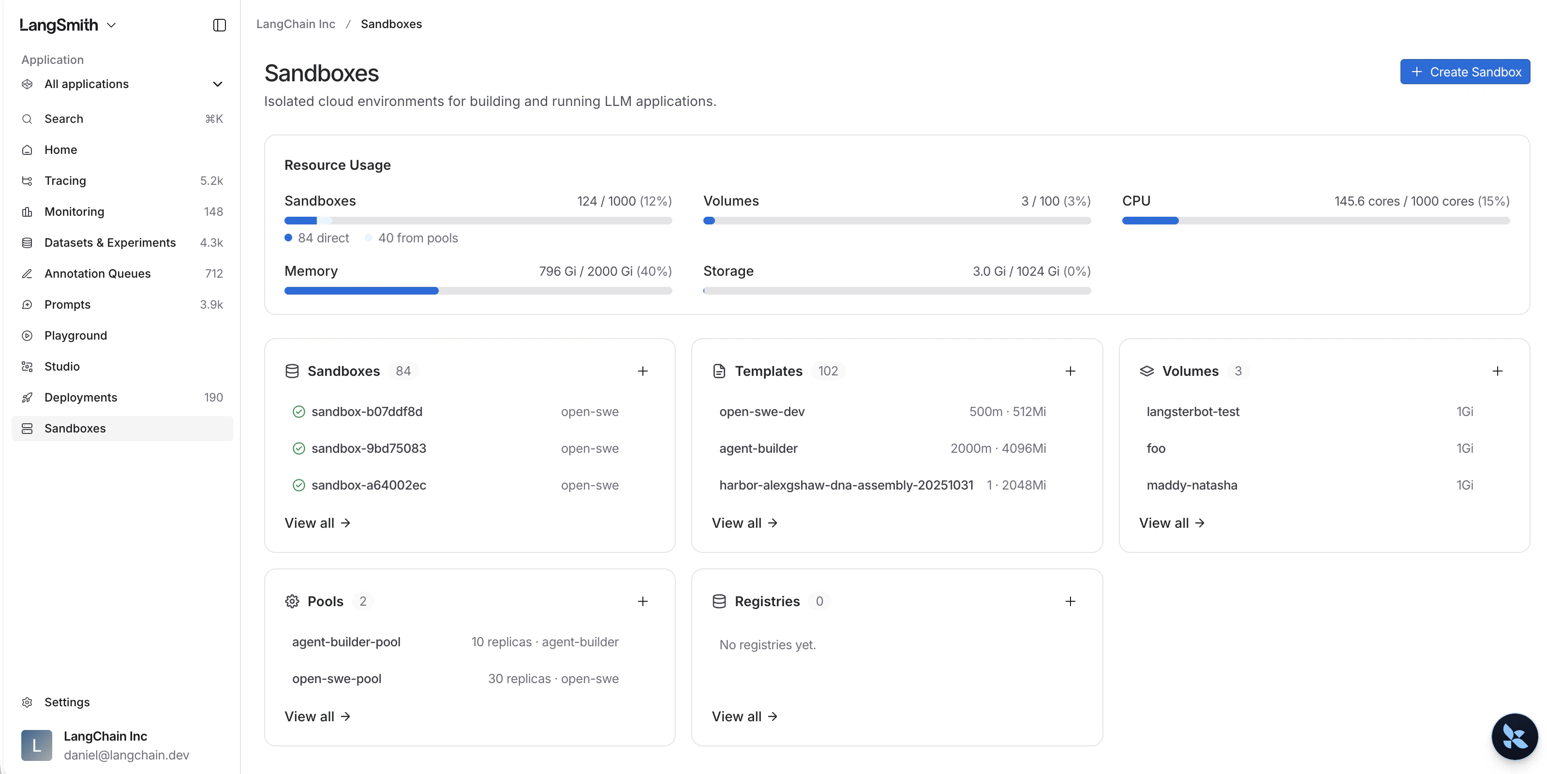
Task: Open Datasets & Experiments via its icon
Action: tap(28, 242)
